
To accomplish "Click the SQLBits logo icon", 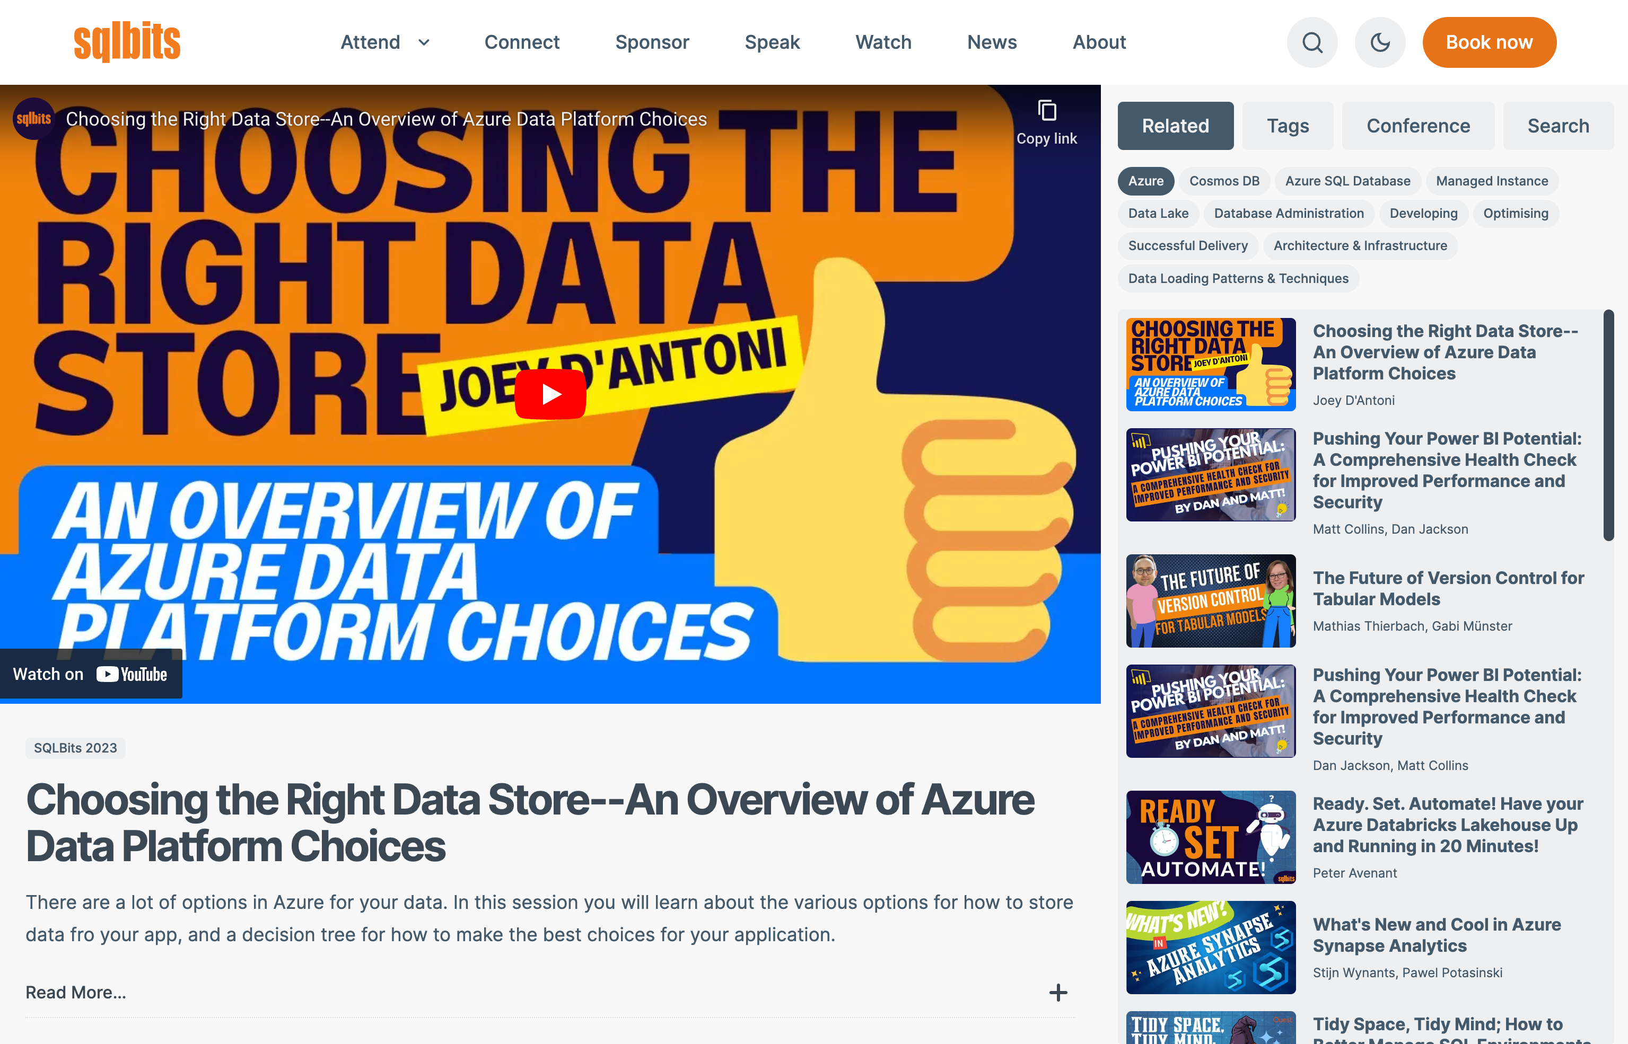I will click(x=127, y=41).
